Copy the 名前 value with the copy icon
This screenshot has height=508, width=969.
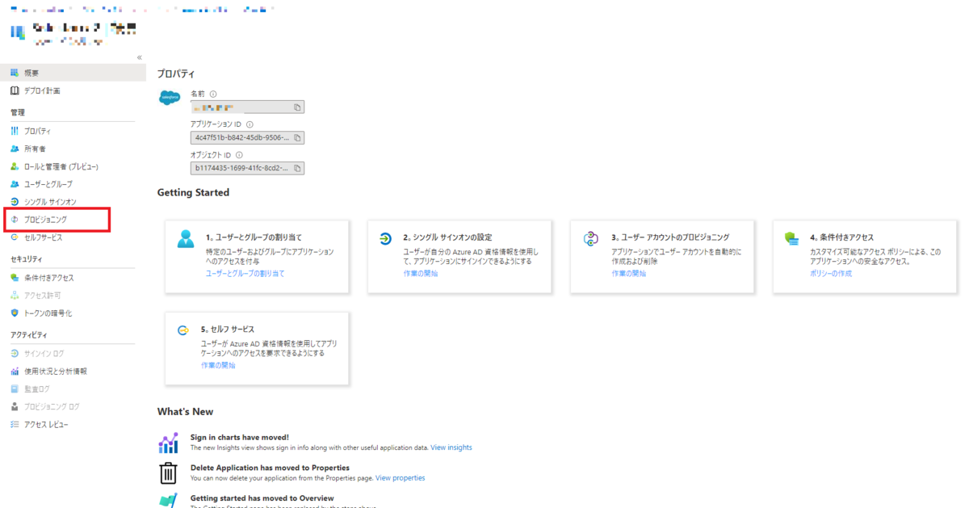297,107
